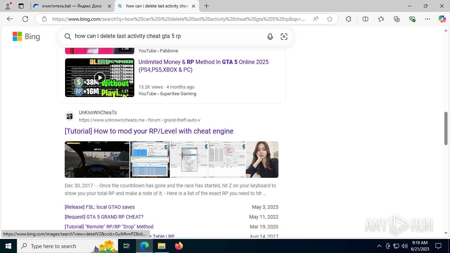View site information lock icon

[x=44, y=19]
